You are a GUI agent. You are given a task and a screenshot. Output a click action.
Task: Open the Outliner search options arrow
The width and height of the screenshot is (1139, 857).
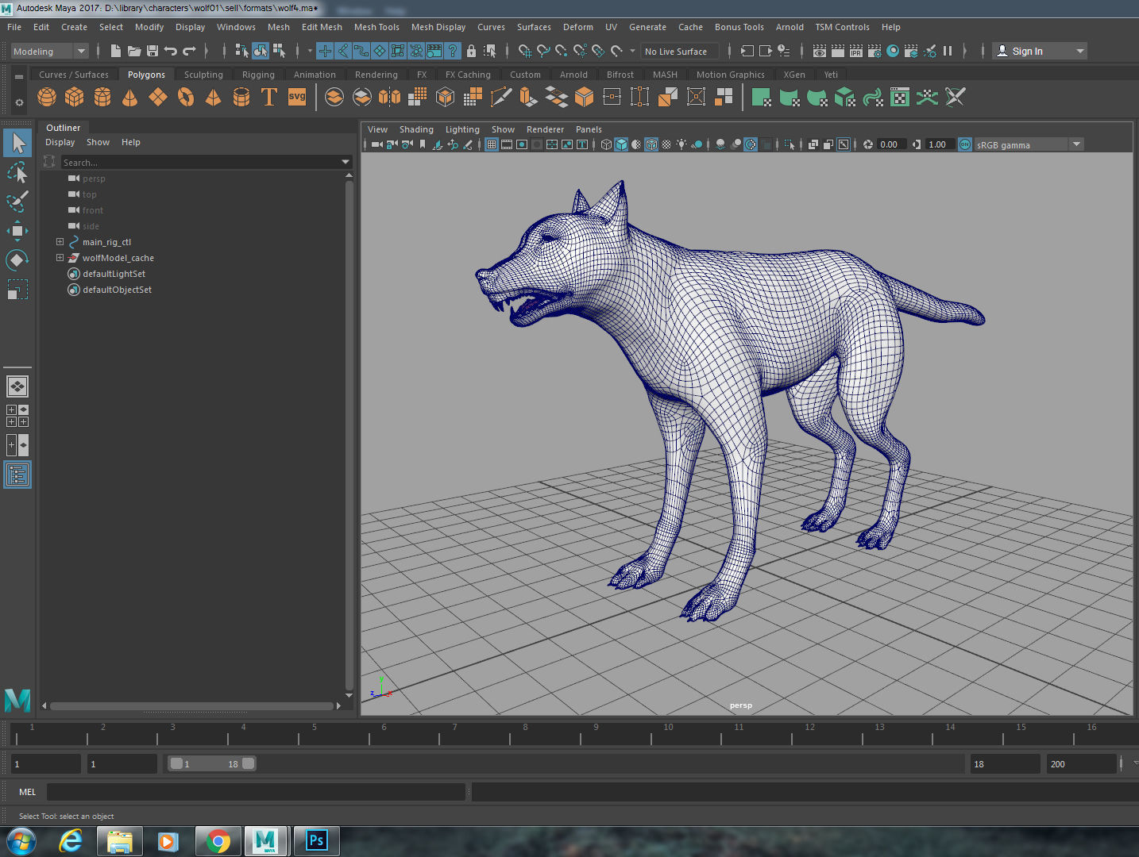tap(346, 162)
